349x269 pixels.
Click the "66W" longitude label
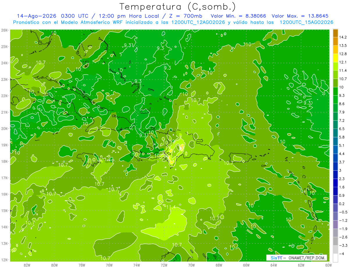(x=246, y=265)
